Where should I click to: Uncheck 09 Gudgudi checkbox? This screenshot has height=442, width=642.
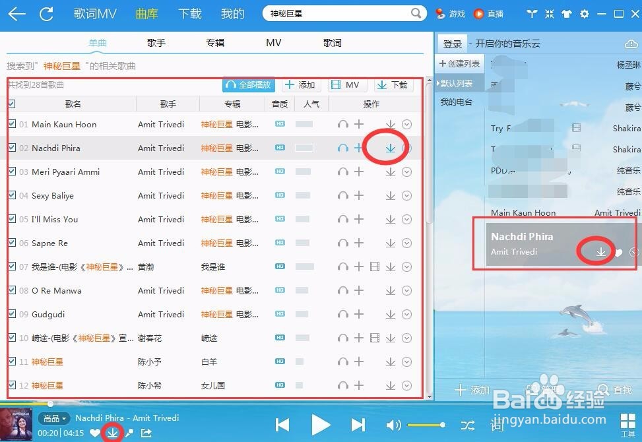point(12,313)
